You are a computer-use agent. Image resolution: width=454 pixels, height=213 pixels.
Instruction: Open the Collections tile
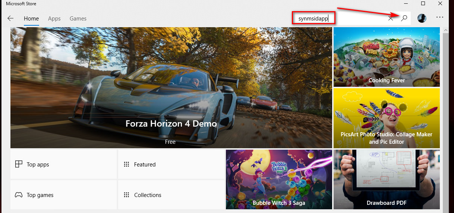(x=171, y=195)
